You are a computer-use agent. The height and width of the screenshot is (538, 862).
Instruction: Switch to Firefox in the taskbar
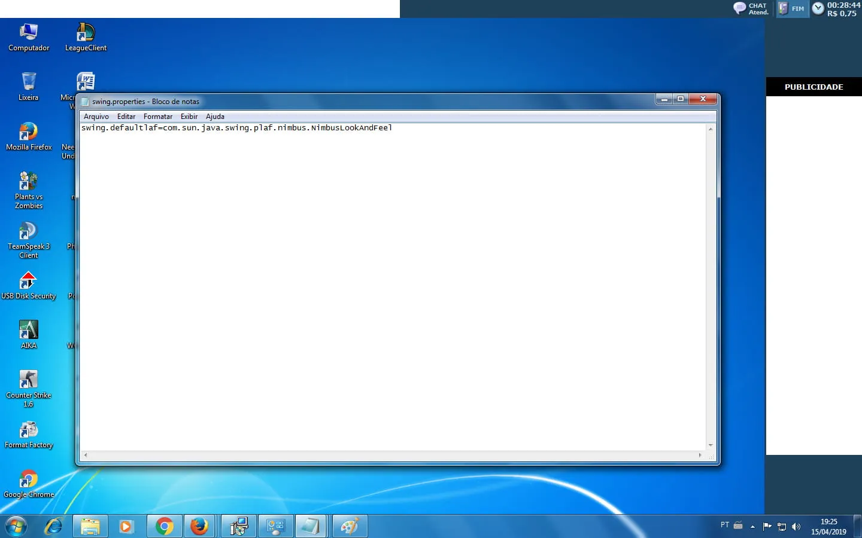click(199, 526)
